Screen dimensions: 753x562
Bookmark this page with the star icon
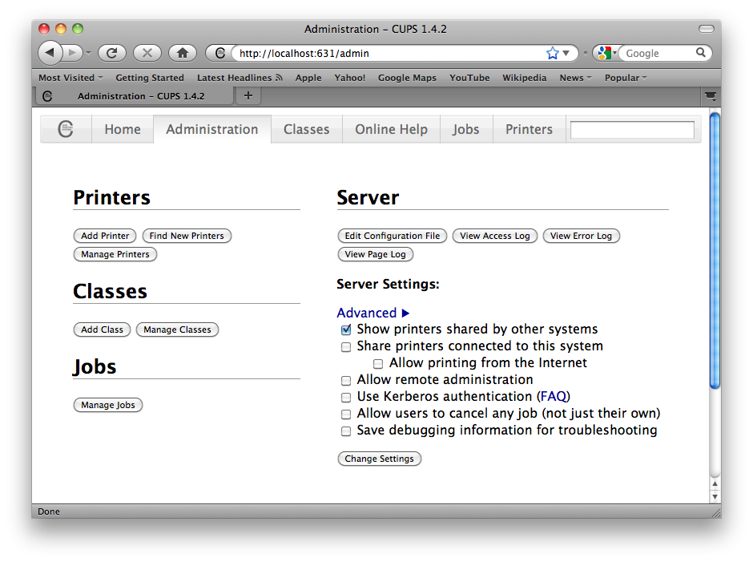coord(552,53)
